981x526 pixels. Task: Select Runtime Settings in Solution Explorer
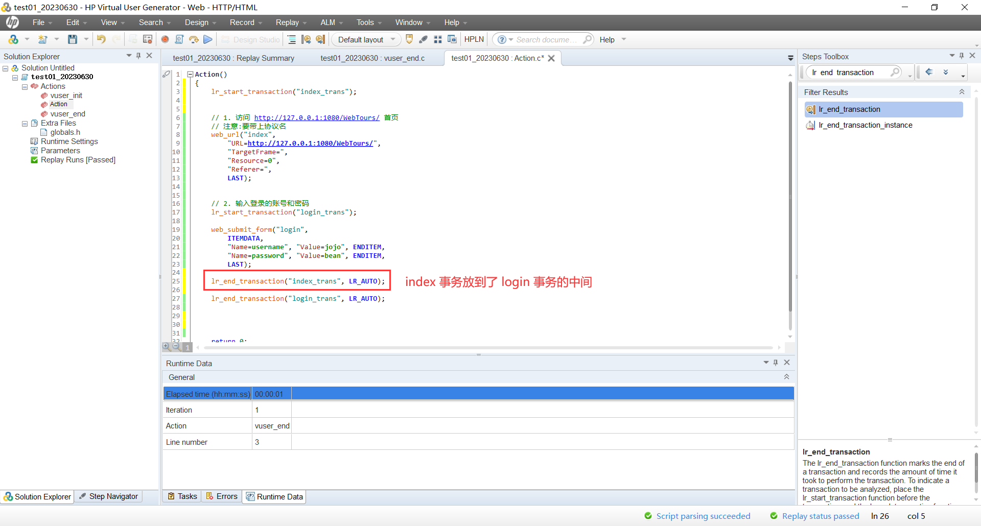(69, 141)
